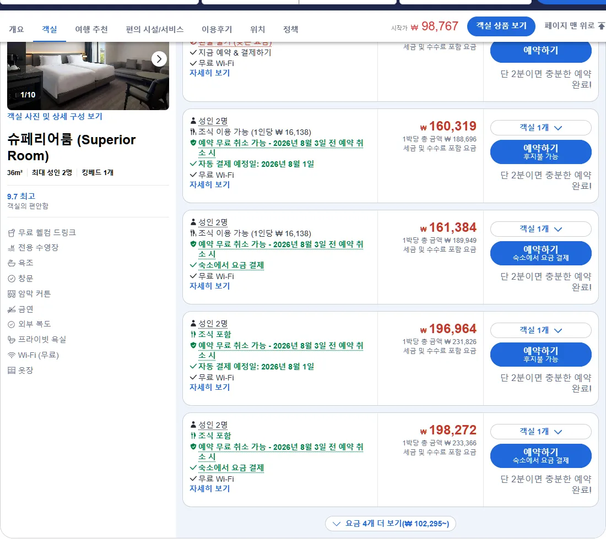Open the 정책 tab
Image resolution: width=606 pixels, height=539 pixels.
[291, 29]
